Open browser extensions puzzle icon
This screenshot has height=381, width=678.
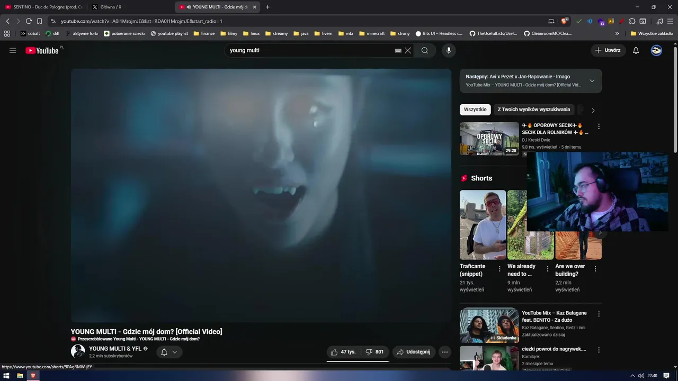click(632, 21)
